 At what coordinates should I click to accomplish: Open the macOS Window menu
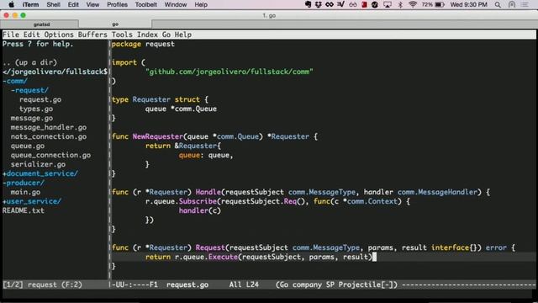[x=176, y=4]
